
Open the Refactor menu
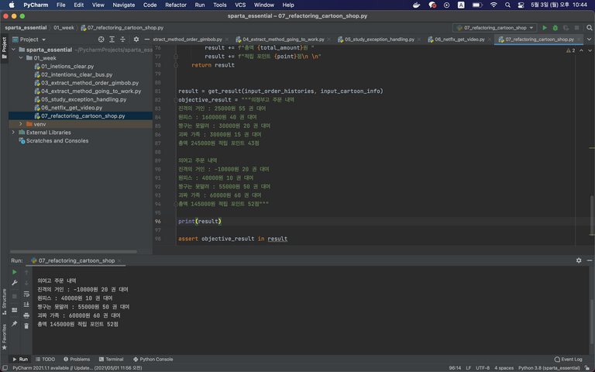[x=176, y=5]
